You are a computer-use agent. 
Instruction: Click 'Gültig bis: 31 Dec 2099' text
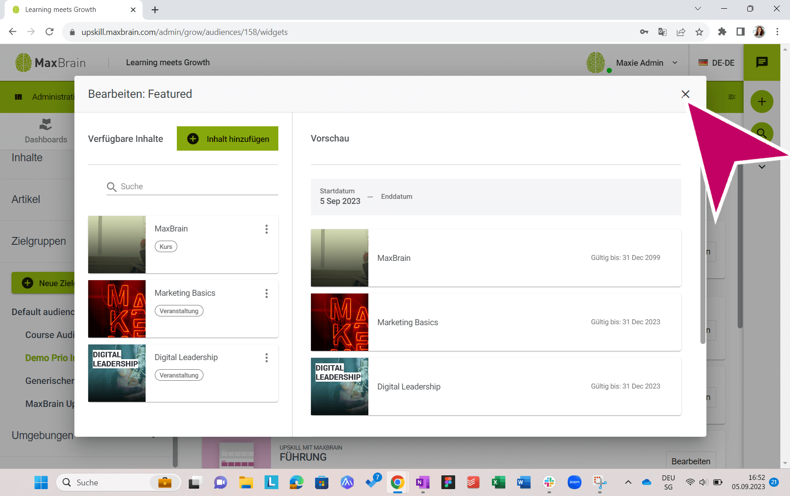[625, 258]
